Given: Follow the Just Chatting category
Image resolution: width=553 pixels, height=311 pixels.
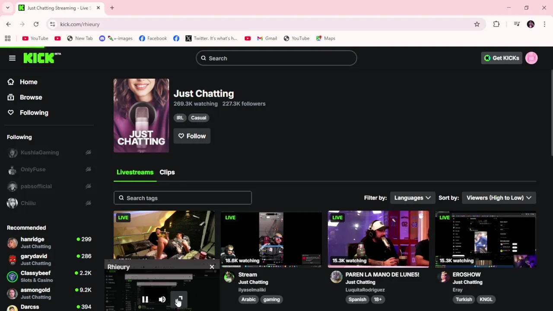Looking at the screenshot, I should click(192, 136).
